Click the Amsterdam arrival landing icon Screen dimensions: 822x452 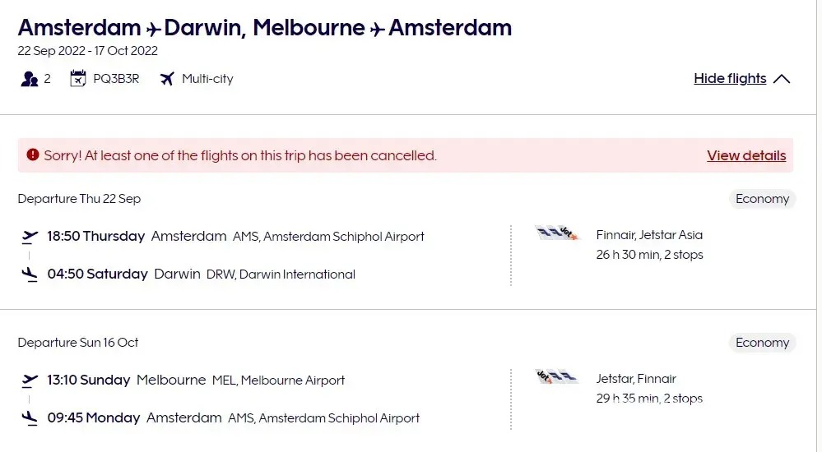30,418
